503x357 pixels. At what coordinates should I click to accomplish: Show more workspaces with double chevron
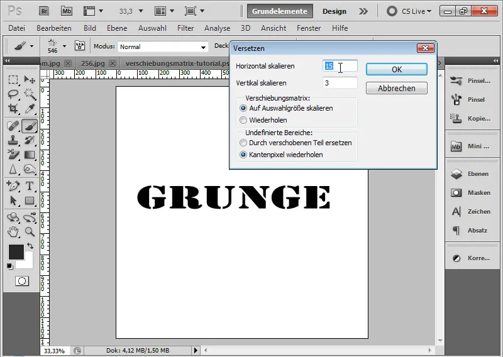pos(363,11)
